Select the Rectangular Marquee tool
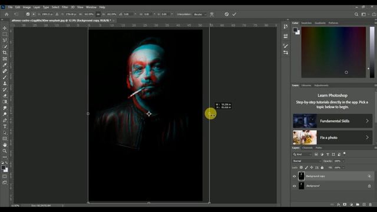The height and width of the screenshot is (212, 377). click(5, 34)
